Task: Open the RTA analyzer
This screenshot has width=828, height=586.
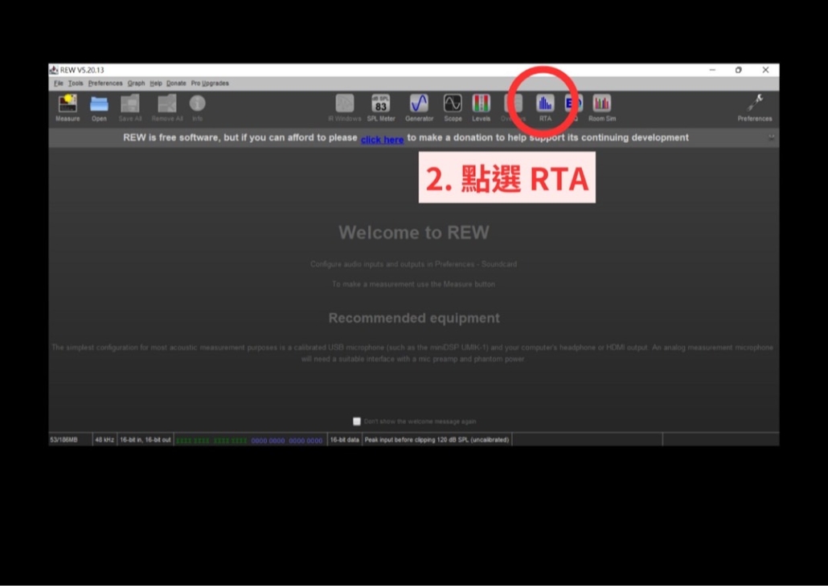Action: tap(545, 104)
